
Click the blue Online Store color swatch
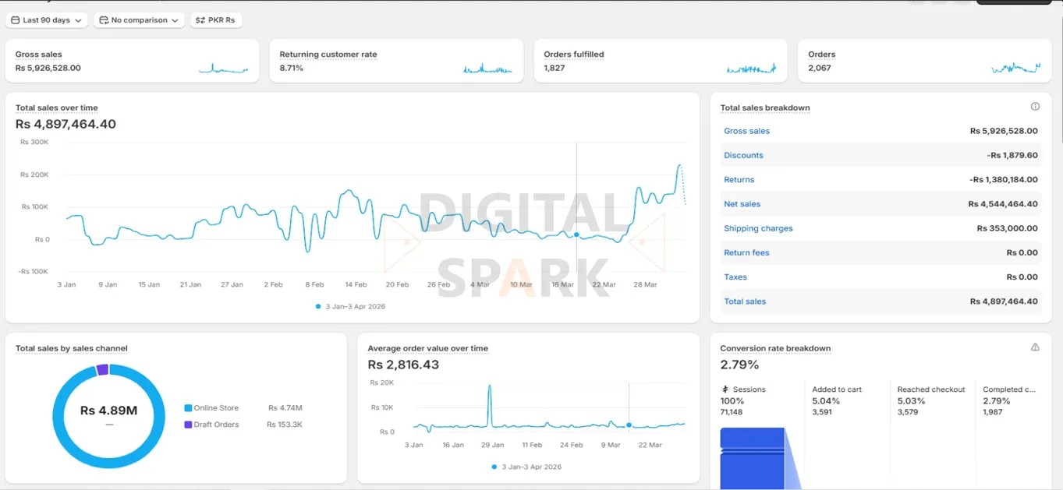[188, 407]
